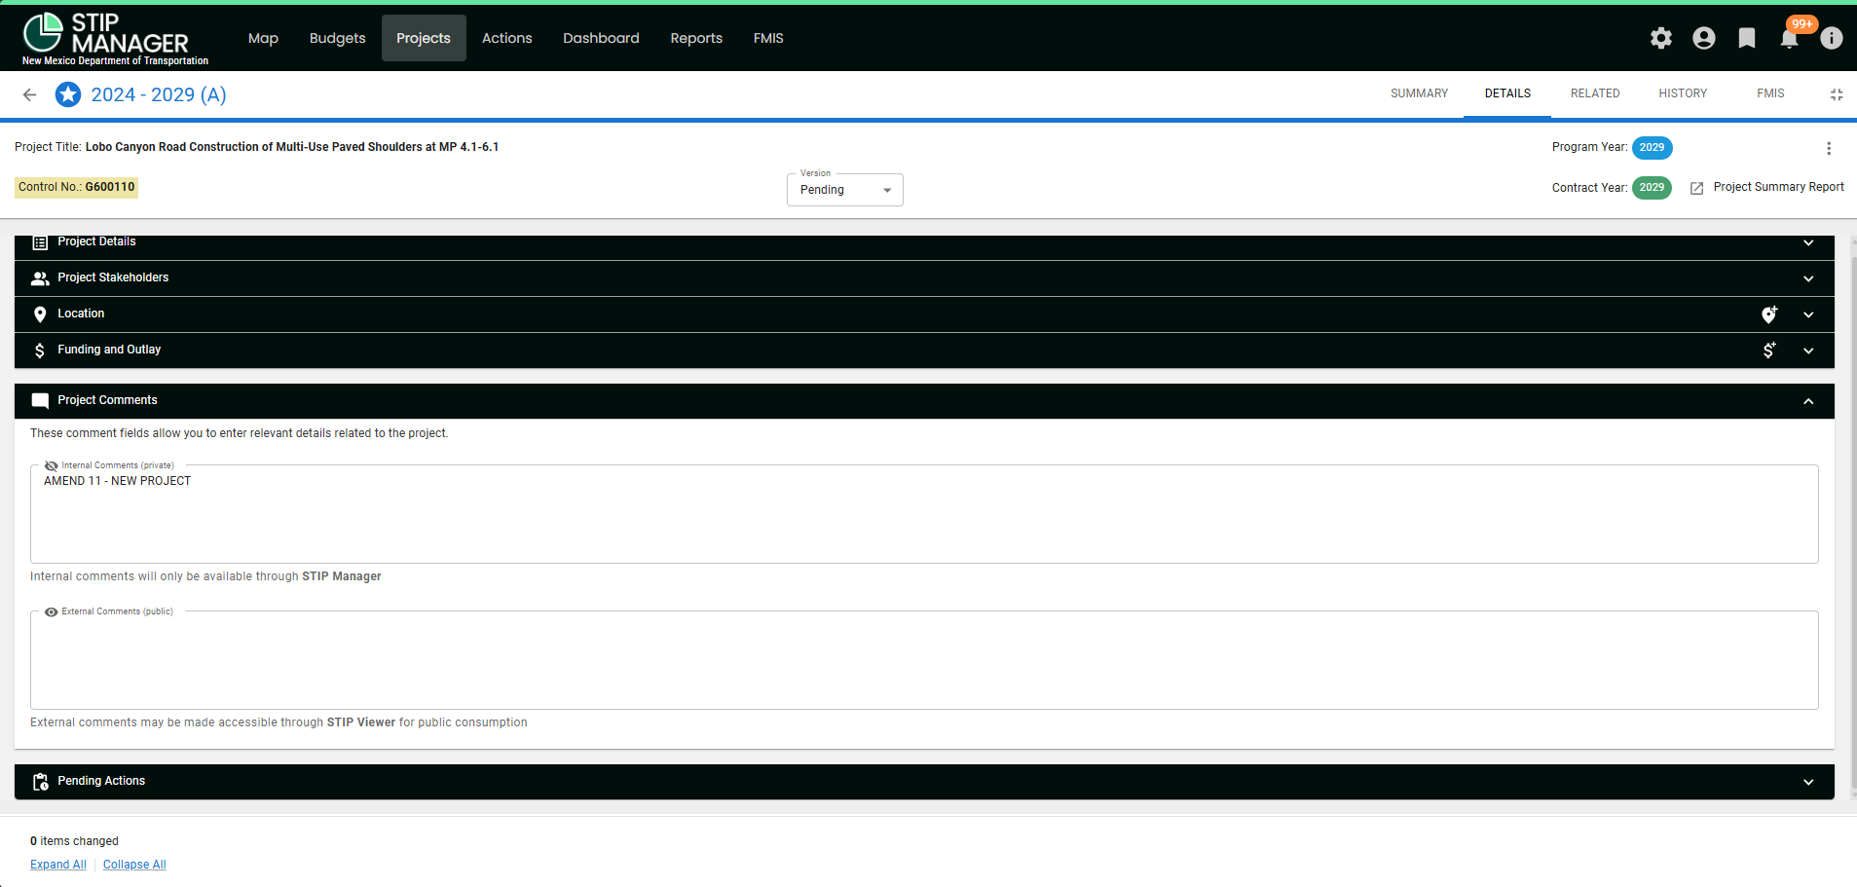Open the Actions menu

pos(507,38)
